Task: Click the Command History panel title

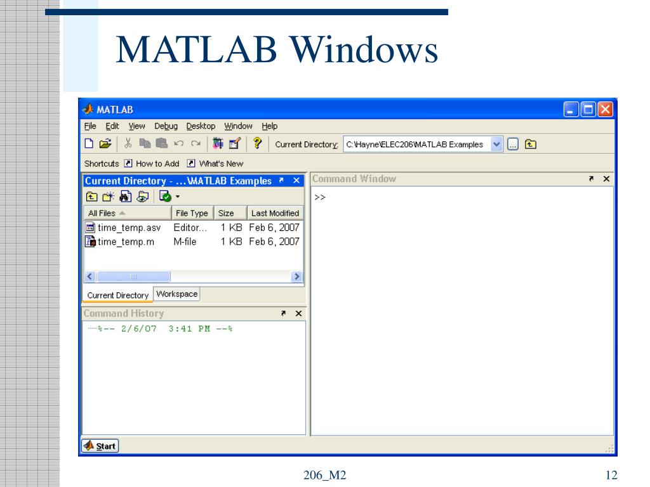Action: tap(124, 313)
